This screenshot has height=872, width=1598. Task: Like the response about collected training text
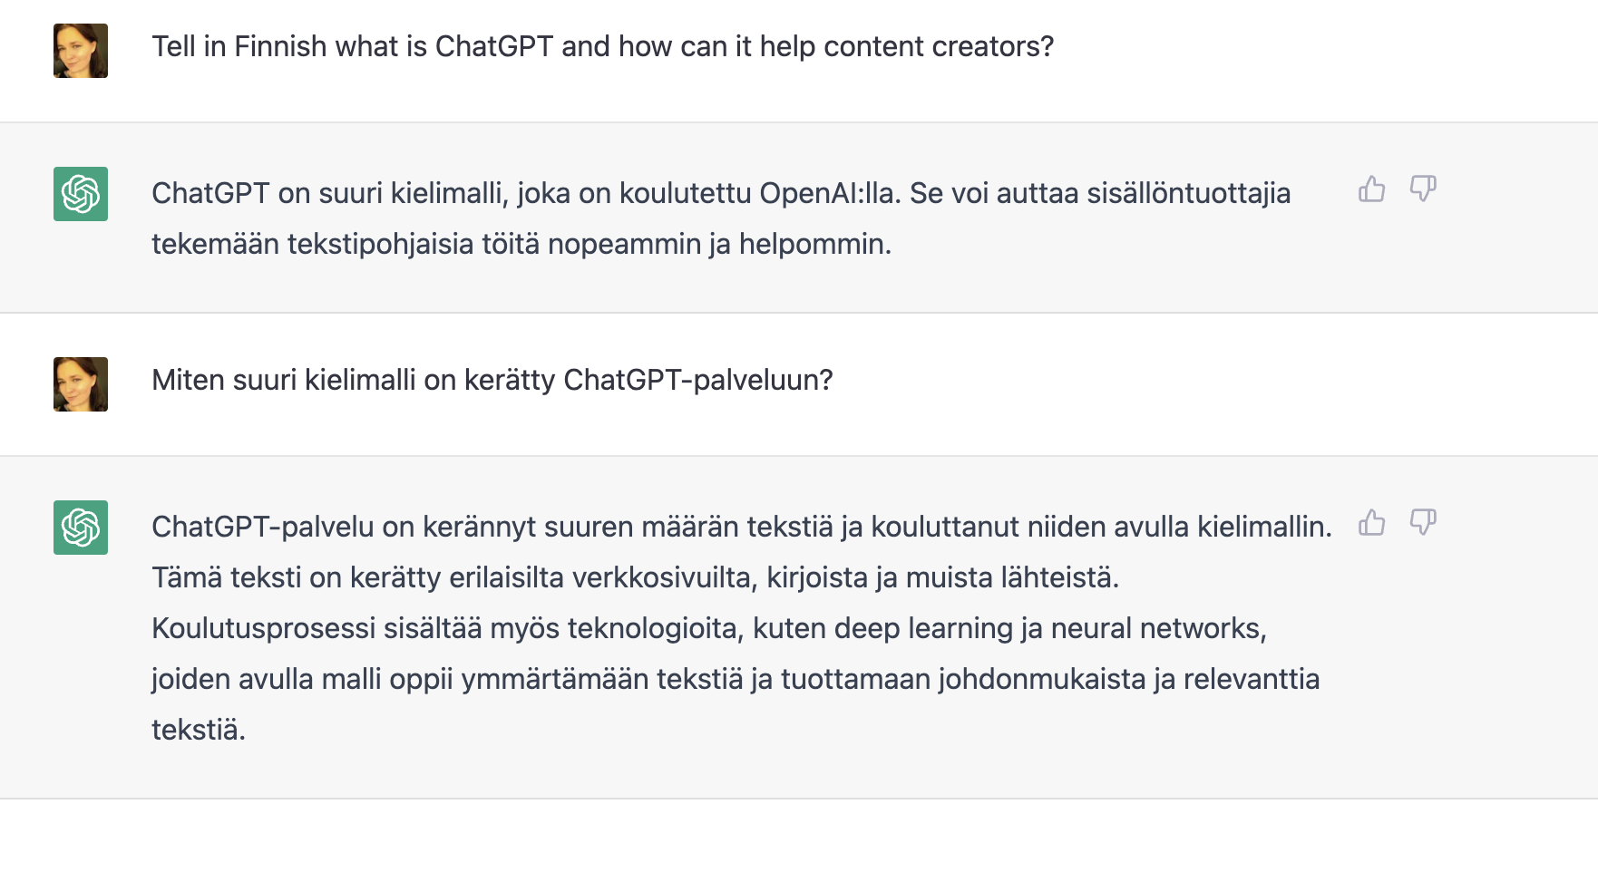(1371, 522)
